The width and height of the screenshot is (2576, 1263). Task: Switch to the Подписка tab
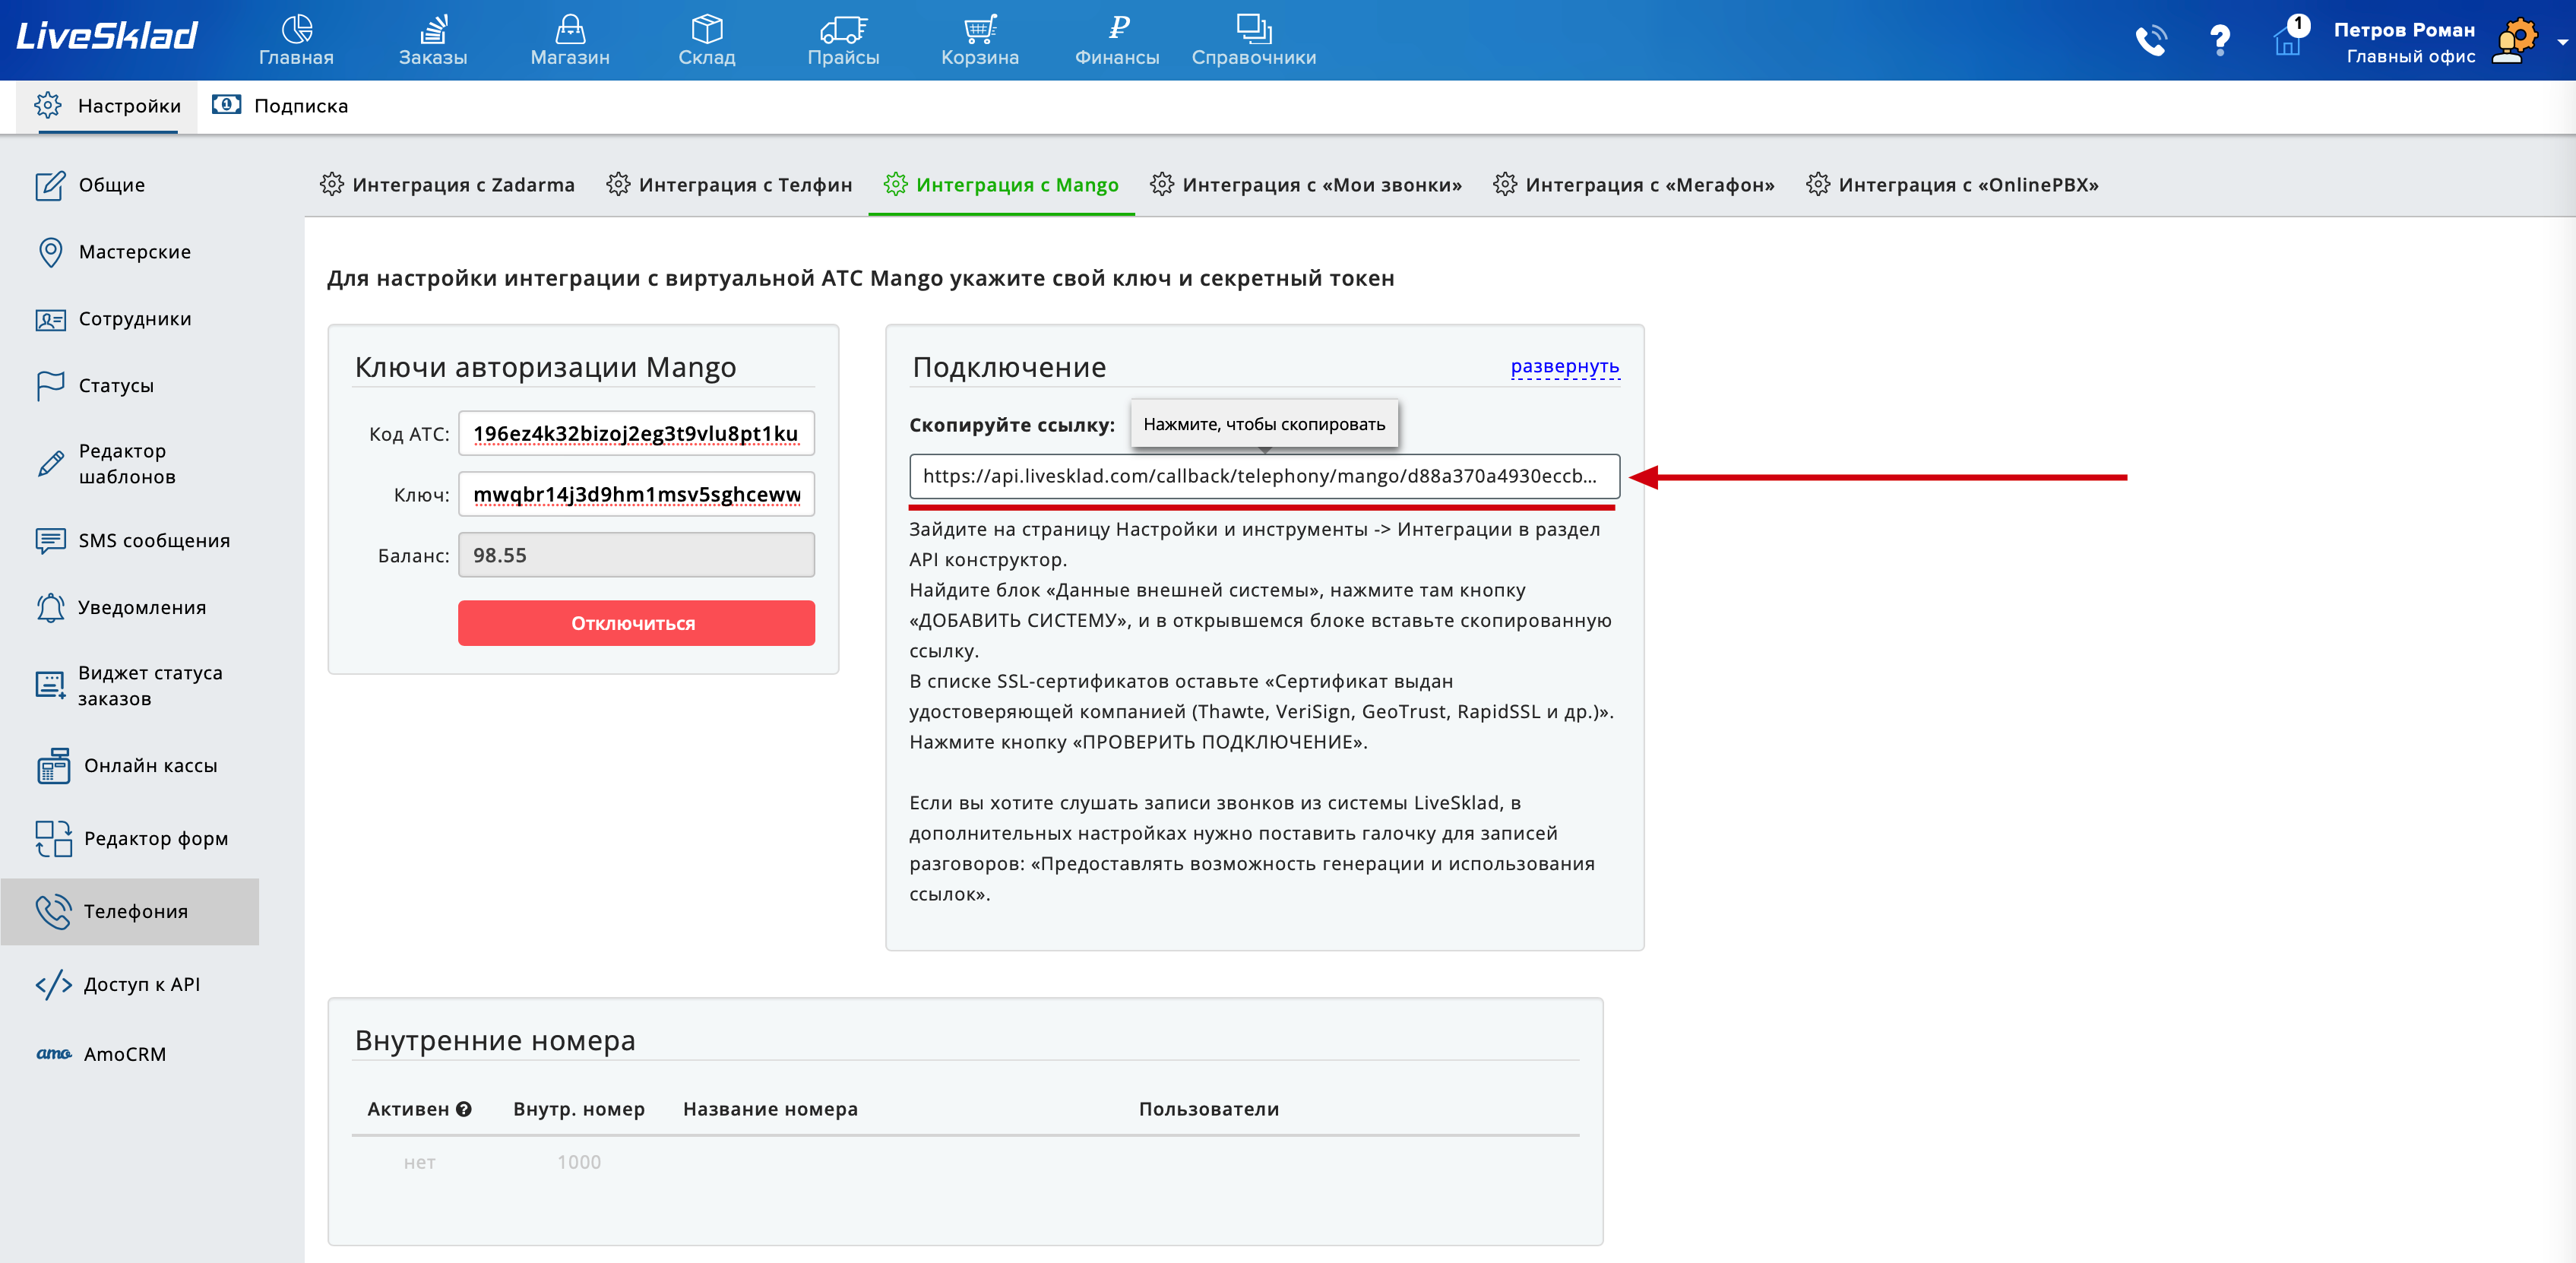(x=281, y=106)
